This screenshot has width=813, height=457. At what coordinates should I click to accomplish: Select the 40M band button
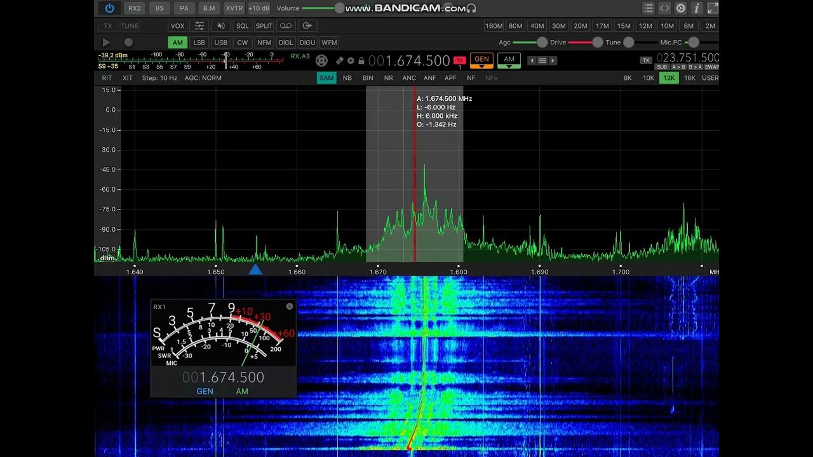pyautogui.click(x=537, y=26)
